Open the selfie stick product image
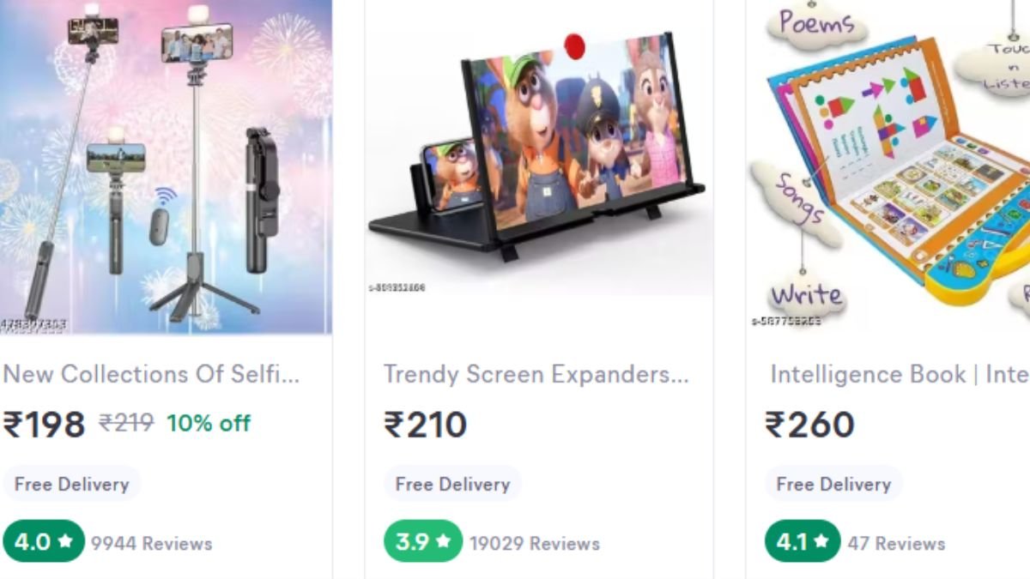The width and height of the screenshot is (1030, 579). click(x=166, y=166)
